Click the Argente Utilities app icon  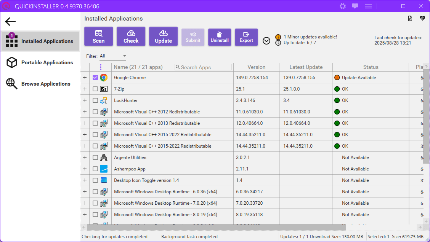click(104, 158)
